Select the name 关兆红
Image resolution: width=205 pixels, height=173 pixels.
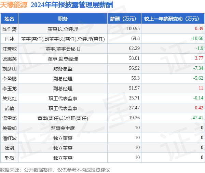(10, 98)
